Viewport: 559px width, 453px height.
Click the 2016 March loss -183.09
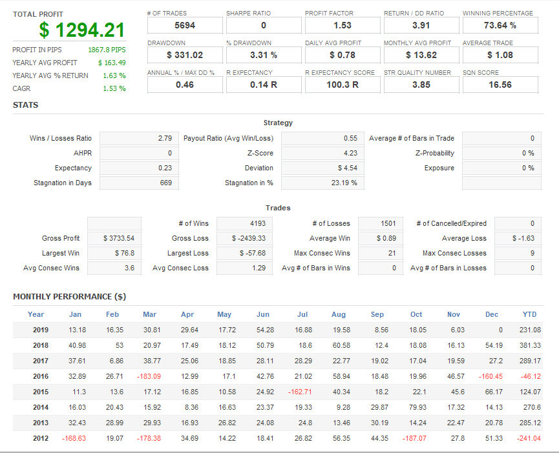pos(149,376)
